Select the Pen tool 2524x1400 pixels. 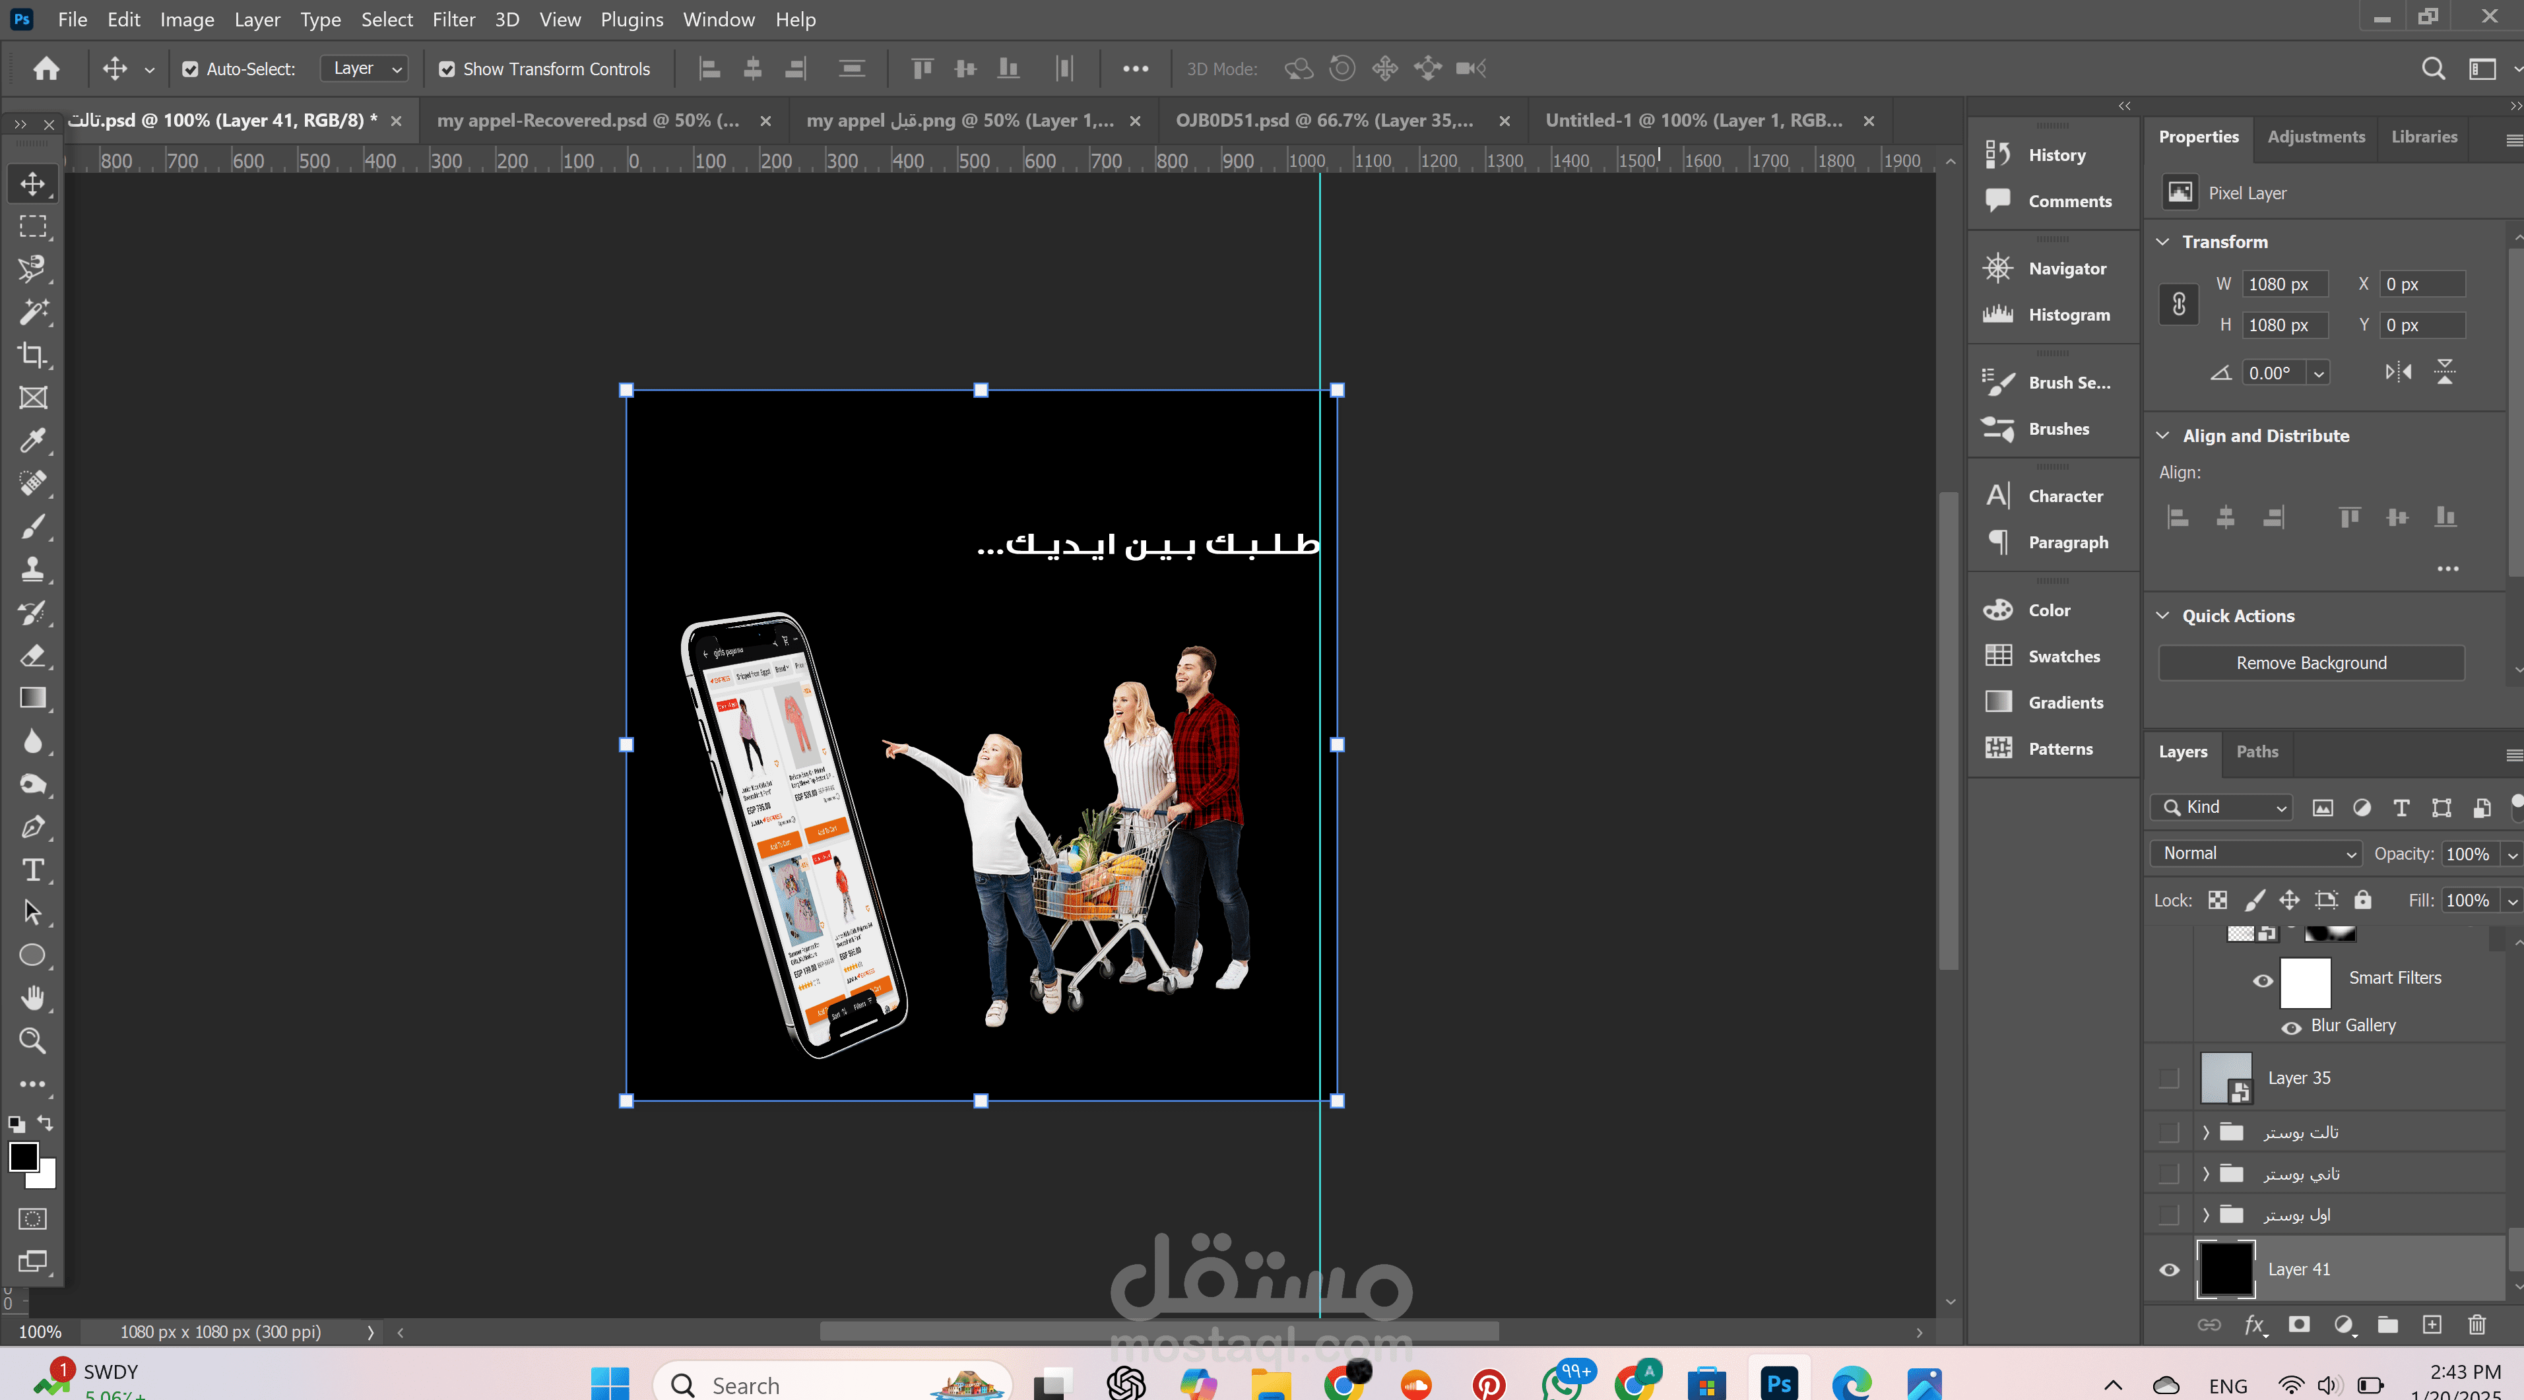(32, 827)
